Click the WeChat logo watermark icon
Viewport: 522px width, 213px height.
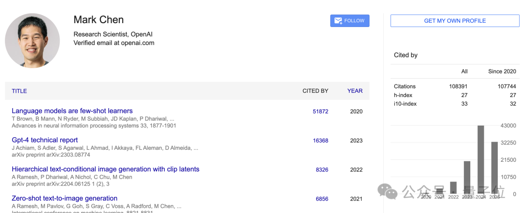(x=388, y=191)
